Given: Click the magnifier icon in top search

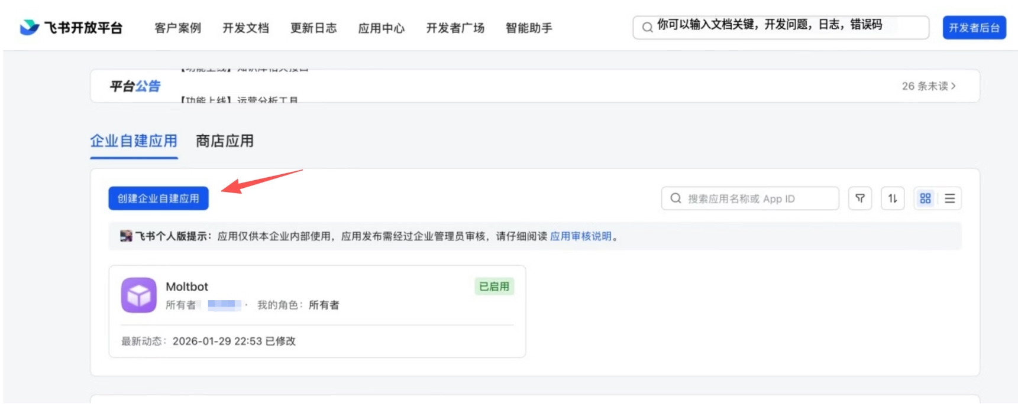Looking at the screenshot, I should coord(648,27).
